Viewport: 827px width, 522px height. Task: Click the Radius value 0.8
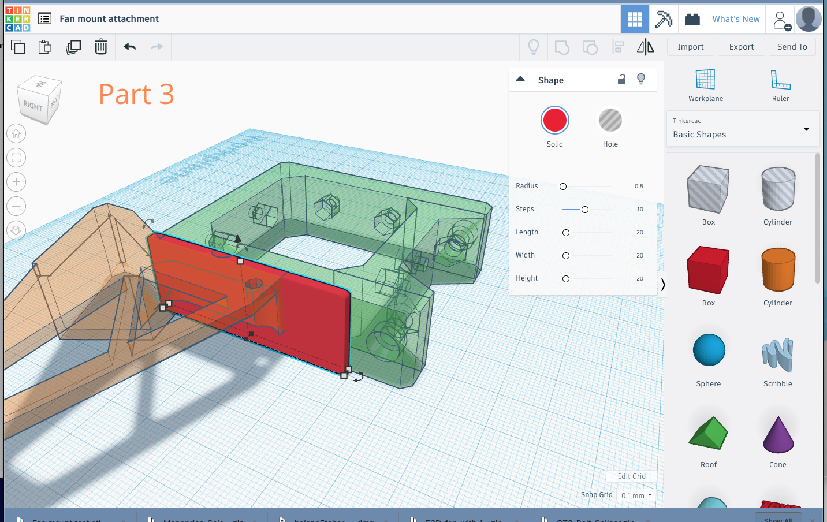tap(639, 187)
